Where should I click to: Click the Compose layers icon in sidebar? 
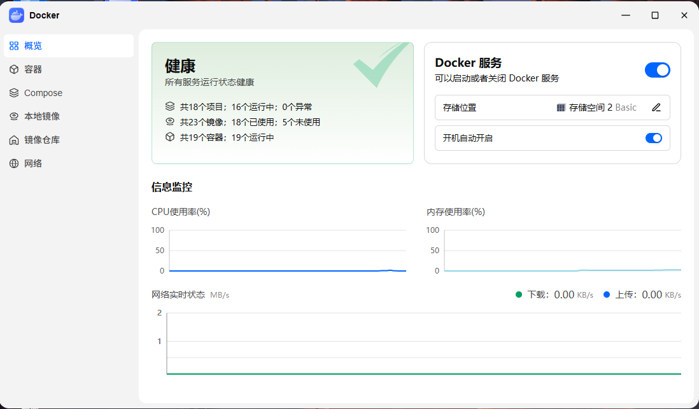pos(14,93)
